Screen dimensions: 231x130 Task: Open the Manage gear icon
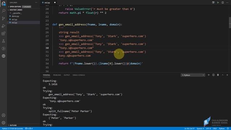3,123
